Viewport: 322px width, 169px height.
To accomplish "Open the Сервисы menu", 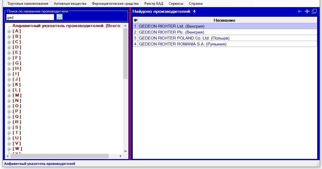I will [176, 4].
